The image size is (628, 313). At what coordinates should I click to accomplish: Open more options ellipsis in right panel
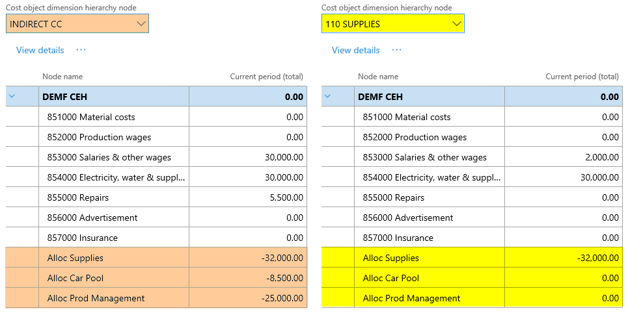pos(396,50)
